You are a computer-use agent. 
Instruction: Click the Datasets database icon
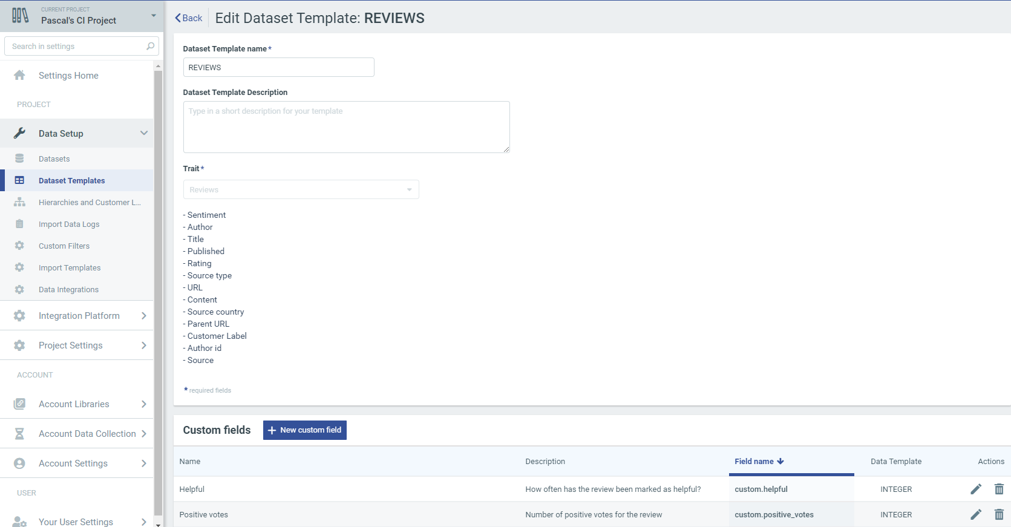coord(19,159)
